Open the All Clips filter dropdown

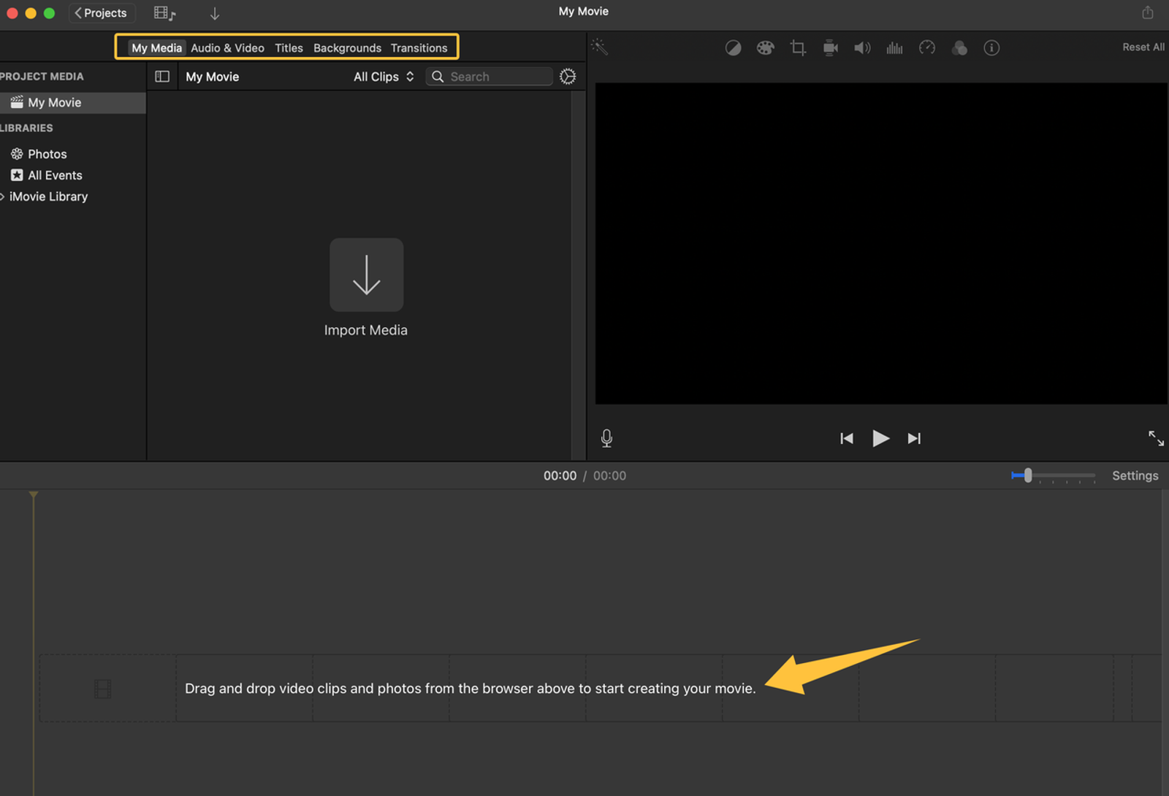[x=384, y=77]
